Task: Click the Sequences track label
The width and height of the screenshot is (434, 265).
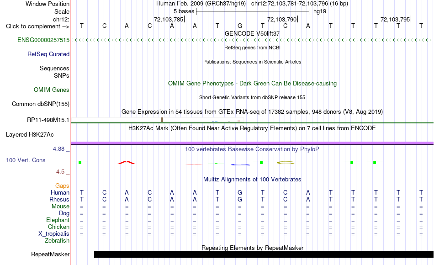Action: [54, 69]
